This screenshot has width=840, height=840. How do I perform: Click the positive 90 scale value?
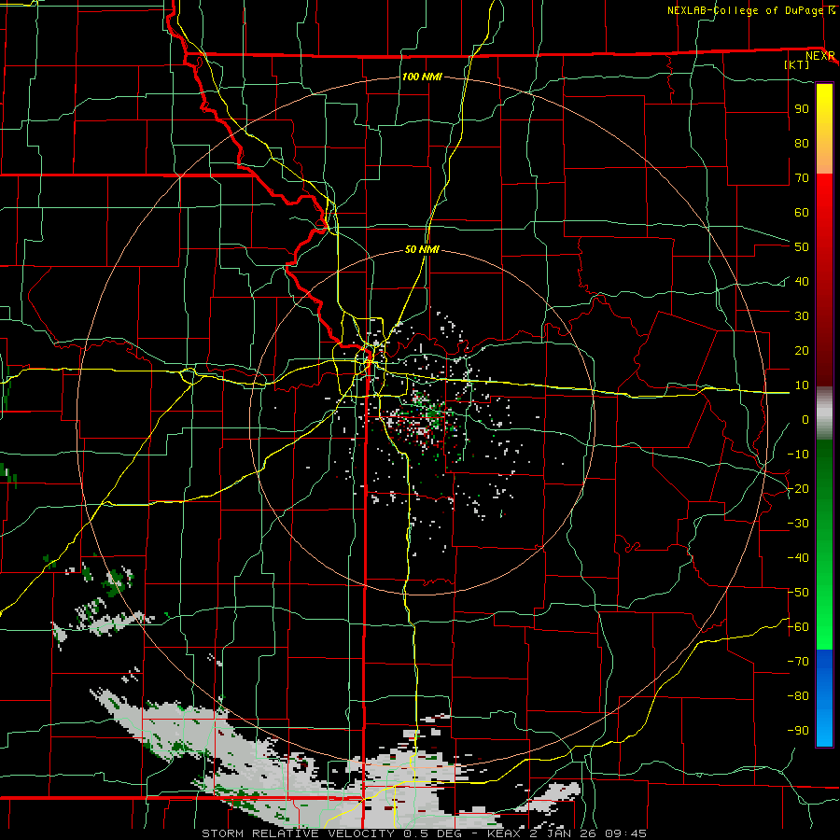(802, 109)
